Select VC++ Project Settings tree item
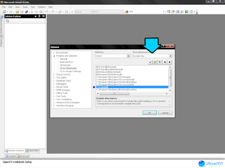 click(70, 71)
